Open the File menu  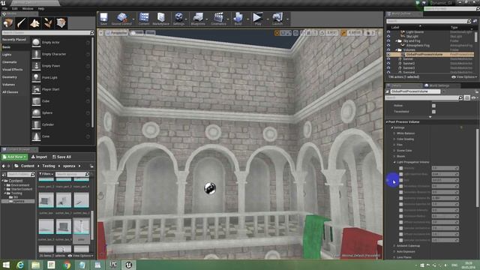4,8
